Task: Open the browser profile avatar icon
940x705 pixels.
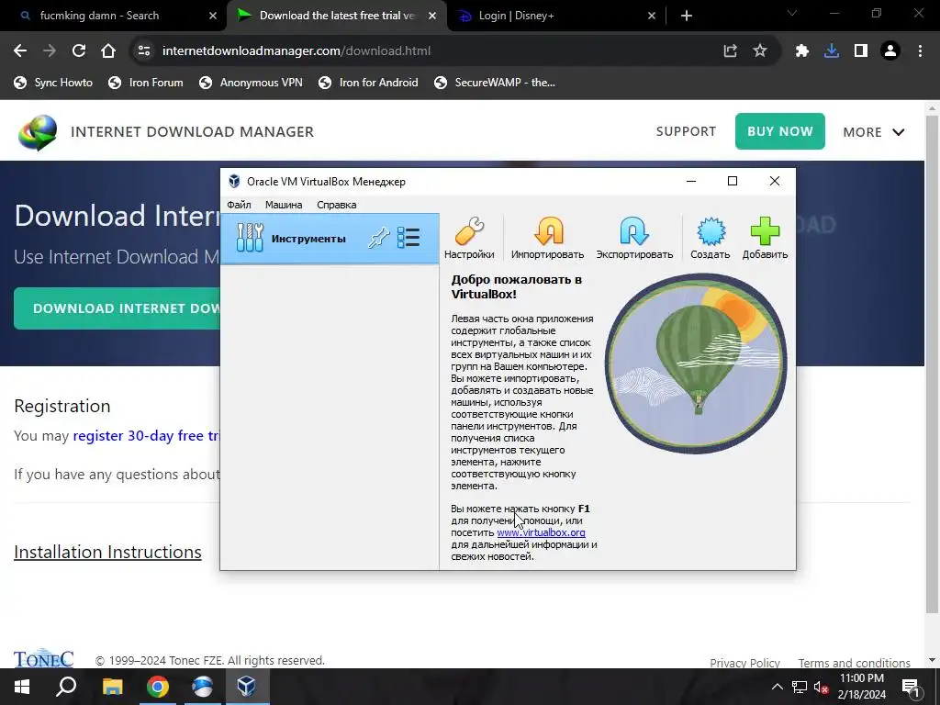Action: tap(890, 51)
